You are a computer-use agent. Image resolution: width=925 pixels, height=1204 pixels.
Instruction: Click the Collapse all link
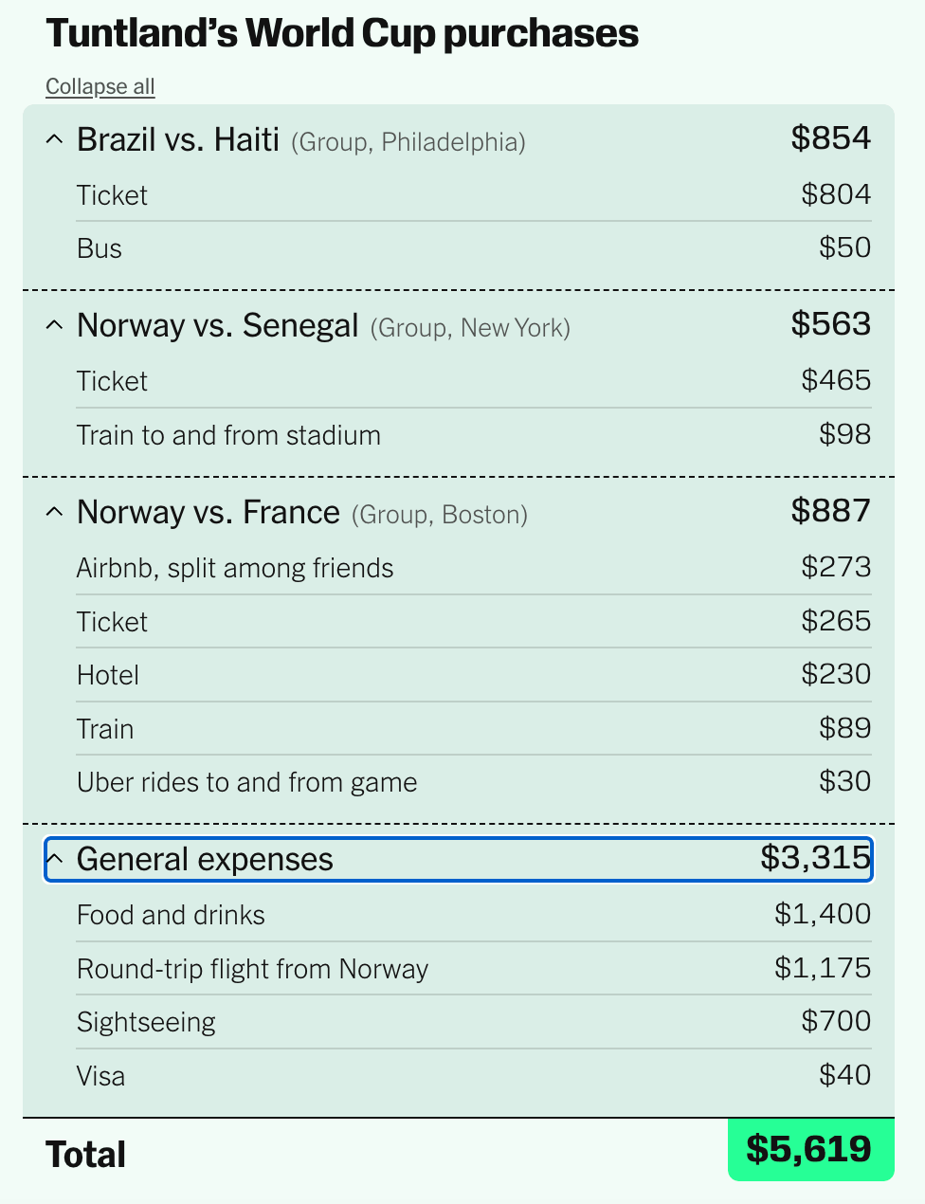(100, 86)
